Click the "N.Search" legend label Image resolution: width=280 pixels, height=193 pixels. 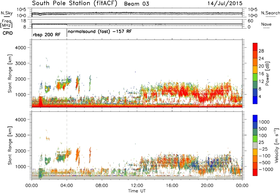pyautogui.click(x=270, y=13)
